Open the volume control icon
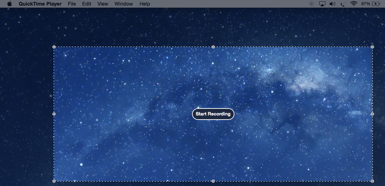The width and height of the screenshot is (385, 186). click(332, 4)
